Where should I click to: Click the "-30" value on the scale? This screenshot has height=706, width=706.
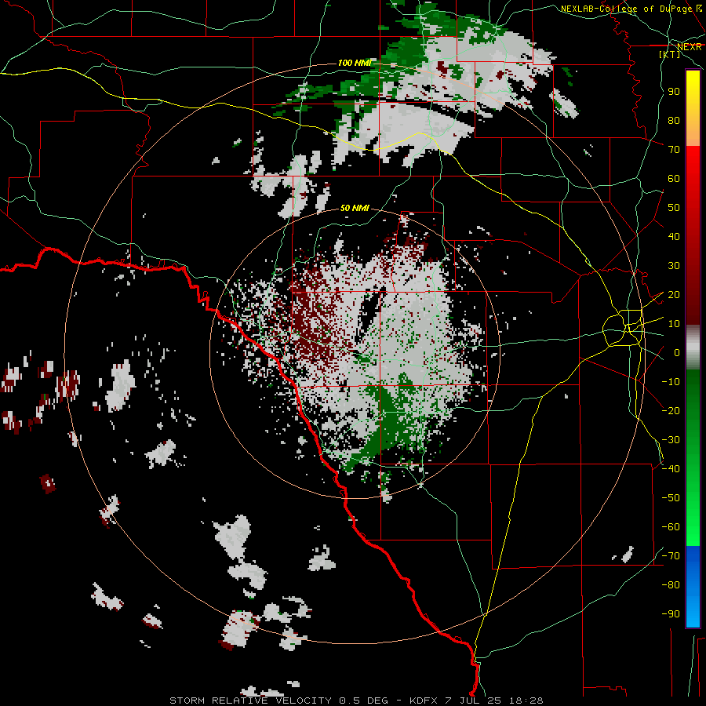point(671,440)
